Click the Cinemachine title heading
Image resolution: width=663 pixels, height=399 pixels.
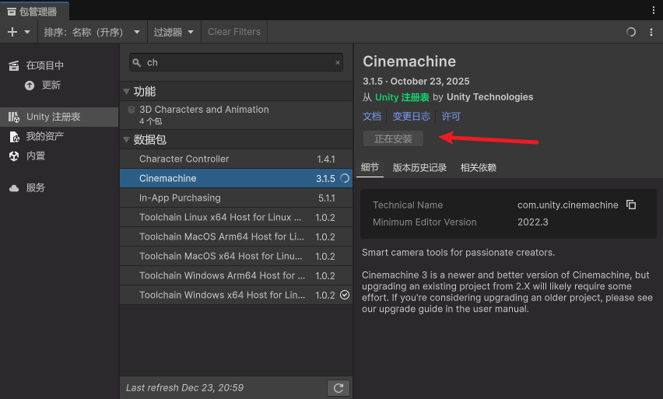(409, 61)
